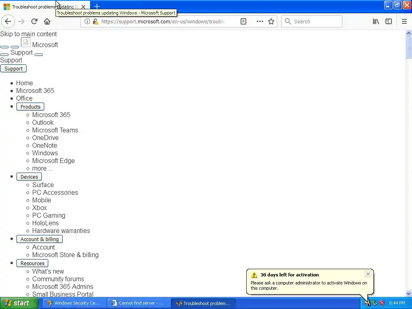Viewport: 412px width, 309px height.
Task: Select Microsoft Teams under Products
Action: (x=55, y=130)
